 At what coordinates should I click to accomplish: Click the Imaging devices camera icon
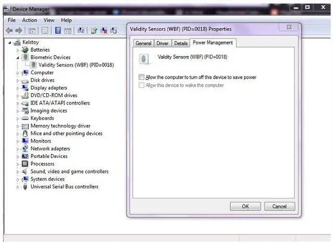click(25, 111)
